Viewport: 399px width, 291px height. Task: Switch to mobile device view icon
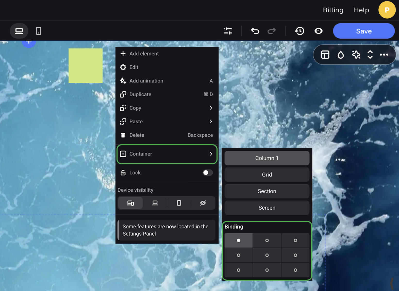(38, 31)
